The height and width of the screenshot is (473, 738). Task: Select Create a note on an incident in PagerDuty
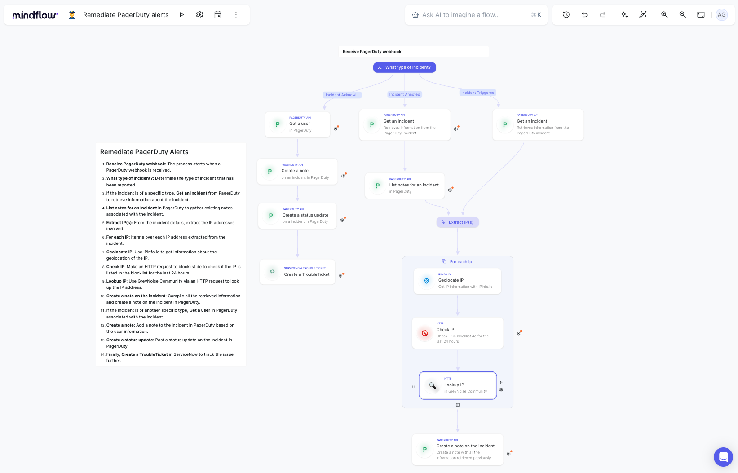297,172
